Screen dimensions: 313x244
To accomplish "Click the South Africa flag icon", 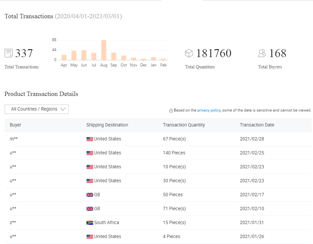I will 90,223.
